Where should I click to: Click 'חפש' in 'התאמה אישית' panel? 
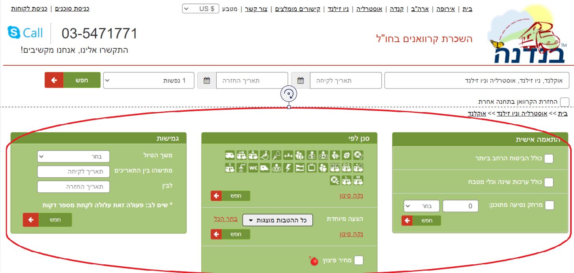[x=421, y=221]
